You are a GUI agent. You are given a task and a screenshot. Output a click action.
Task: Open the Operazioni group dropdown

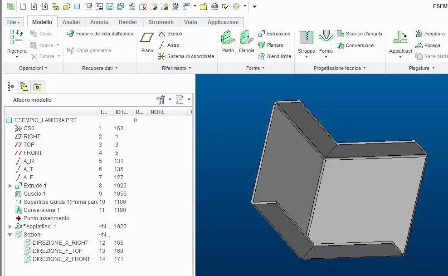point(34,68)
